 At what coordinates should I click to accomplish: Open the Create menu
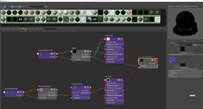pos(11,3)
